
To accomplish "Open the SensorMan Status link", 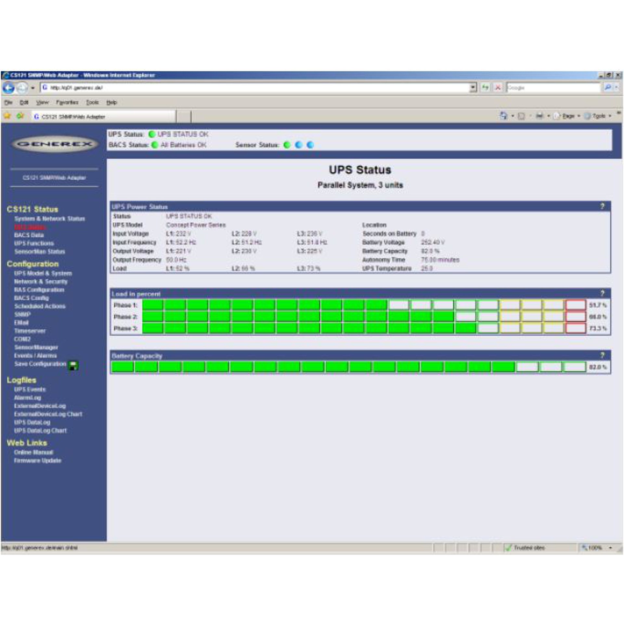I will 39,252.
